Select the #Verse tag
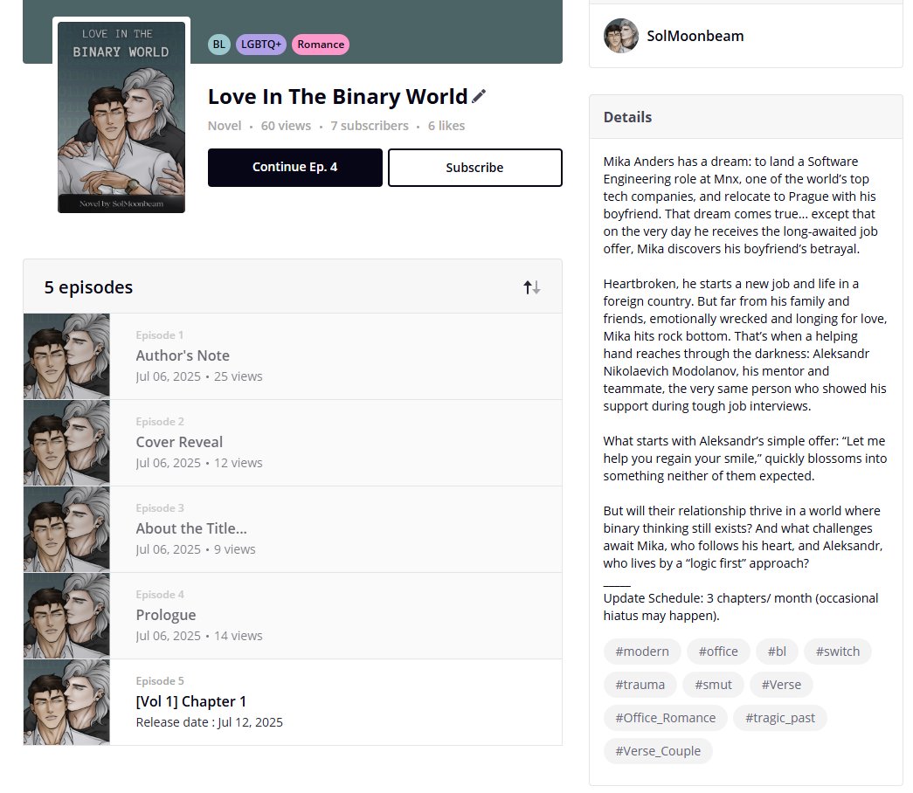 781,685
